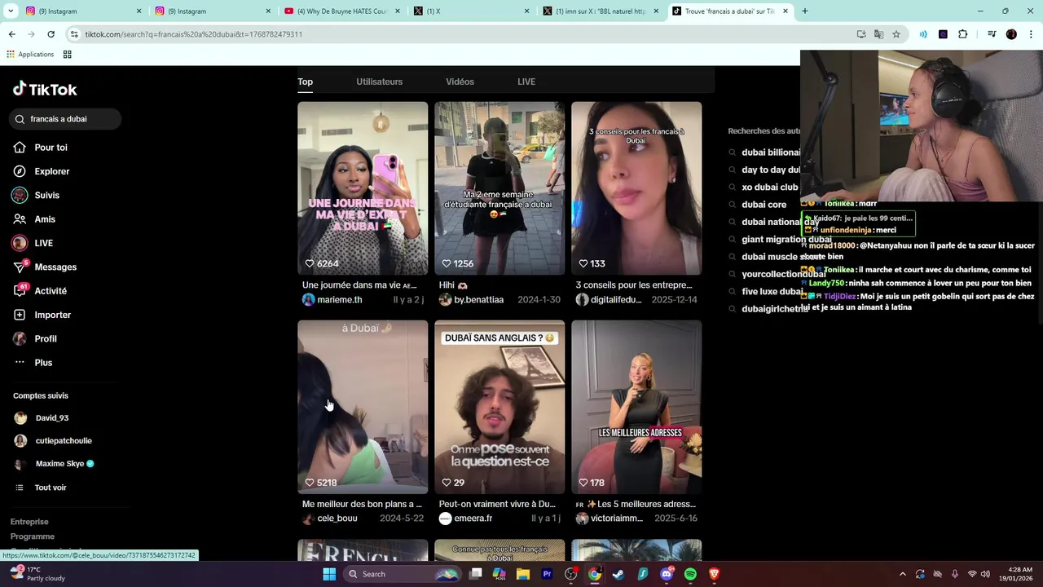Switch to the Why De Bruyne HATES YouTube tab
Screen dimensions: 1043x587
click(x=341, y=11)
